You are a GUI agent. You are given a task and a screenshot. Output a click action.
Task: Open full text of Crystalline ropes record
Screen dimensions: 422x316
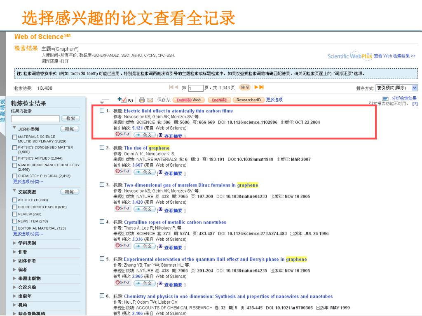point(145,246)
